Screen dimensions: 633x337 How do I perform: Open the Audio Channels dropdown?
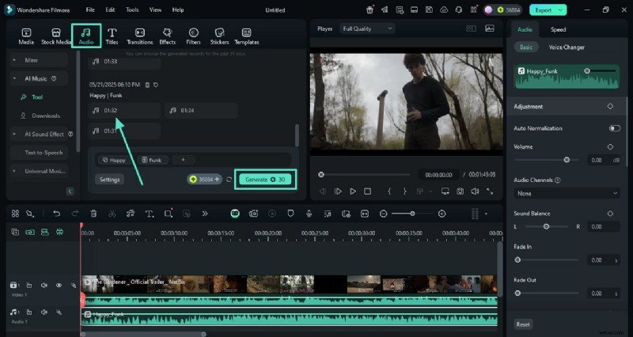[567, 193]
